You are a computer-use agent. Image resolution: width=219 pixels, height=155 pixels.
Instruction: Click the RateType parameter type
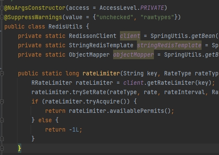178,73
